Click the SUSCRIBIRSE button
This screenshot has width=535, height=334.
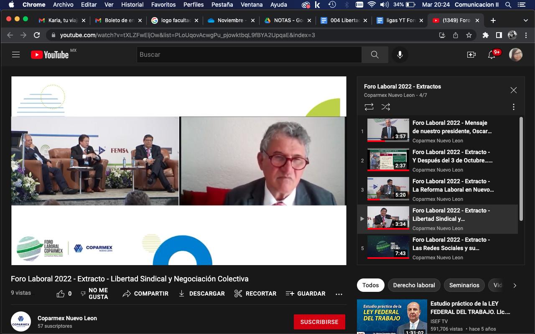[319, 322]
